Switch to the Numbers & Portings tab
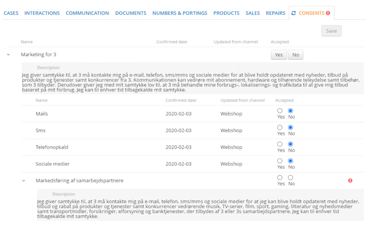The width and height of the screenshot is (374, 233). 180,13
